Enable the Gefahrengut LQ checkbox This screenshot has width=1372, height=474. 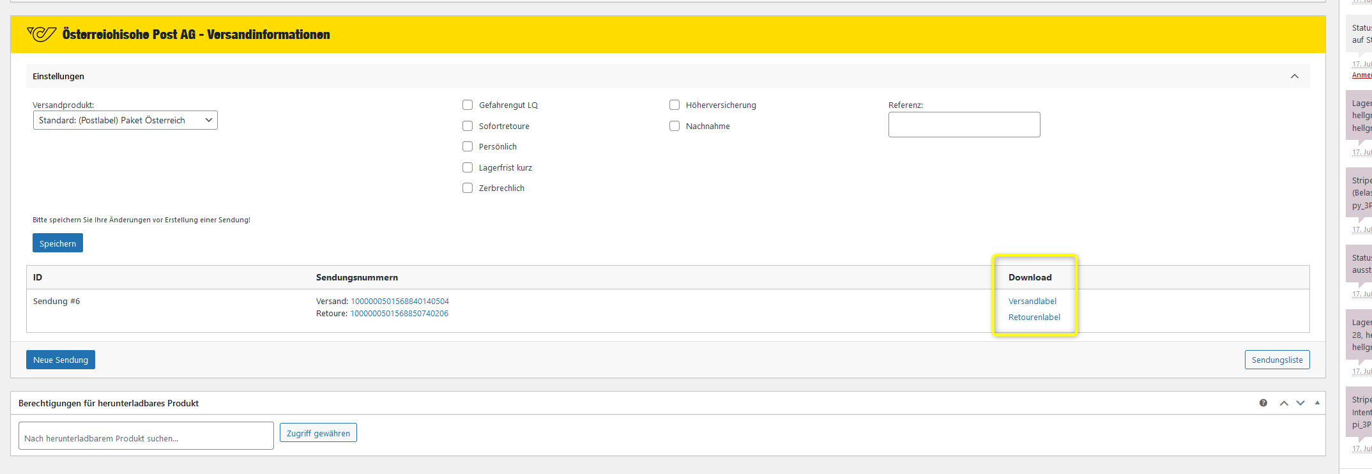pyautogui.click(x=468, y=105)
